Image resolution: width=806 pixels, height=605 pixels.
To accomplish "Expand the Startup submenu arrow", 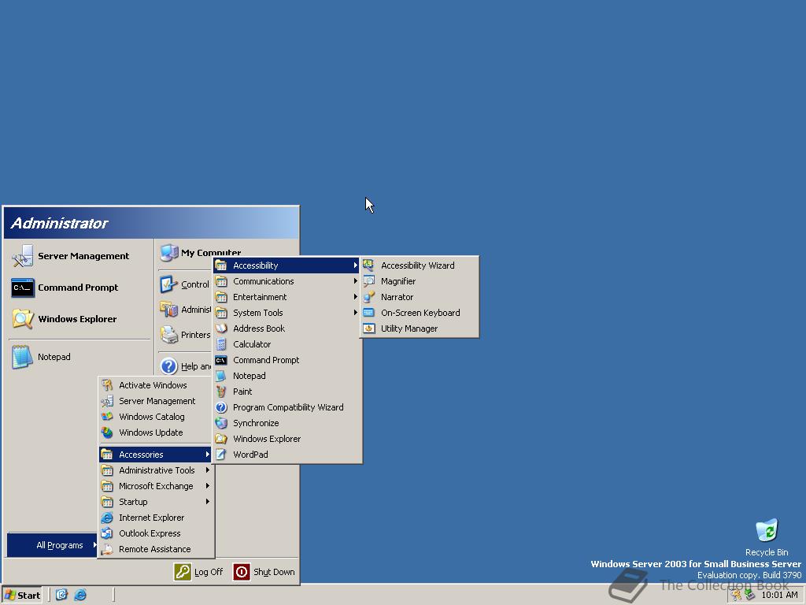I will click(207, 502).
